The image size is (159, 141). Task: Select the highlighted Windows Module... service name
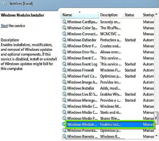coord(82,124)
